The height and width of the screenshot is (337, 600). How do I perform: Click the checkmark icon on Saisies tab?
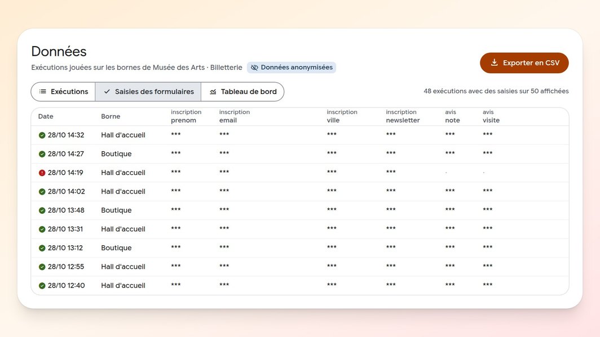coord(107,92)
